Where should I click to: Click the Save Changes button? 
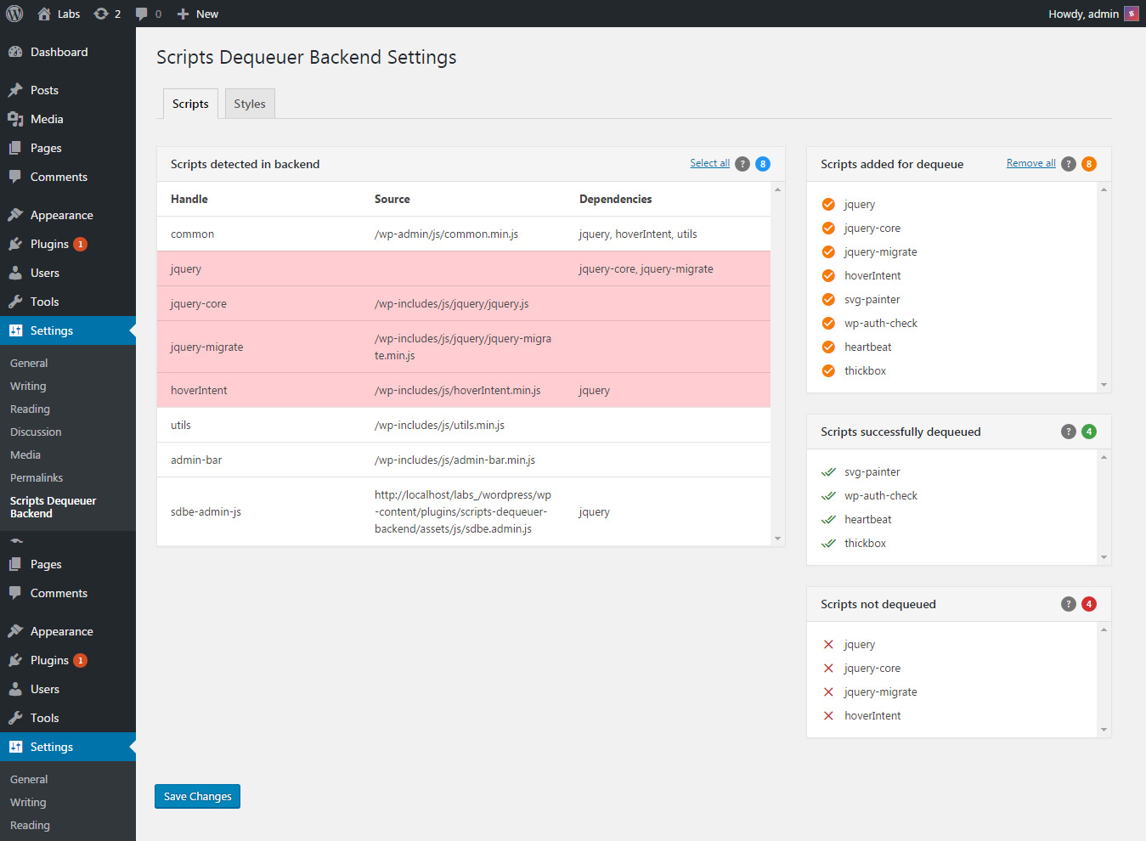pyautogui.click(x=197, y=796)
